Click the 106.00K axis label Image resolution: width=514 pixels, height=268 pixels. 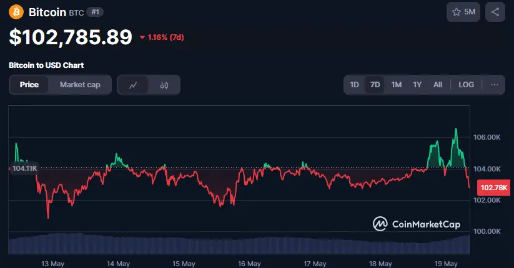487,137
